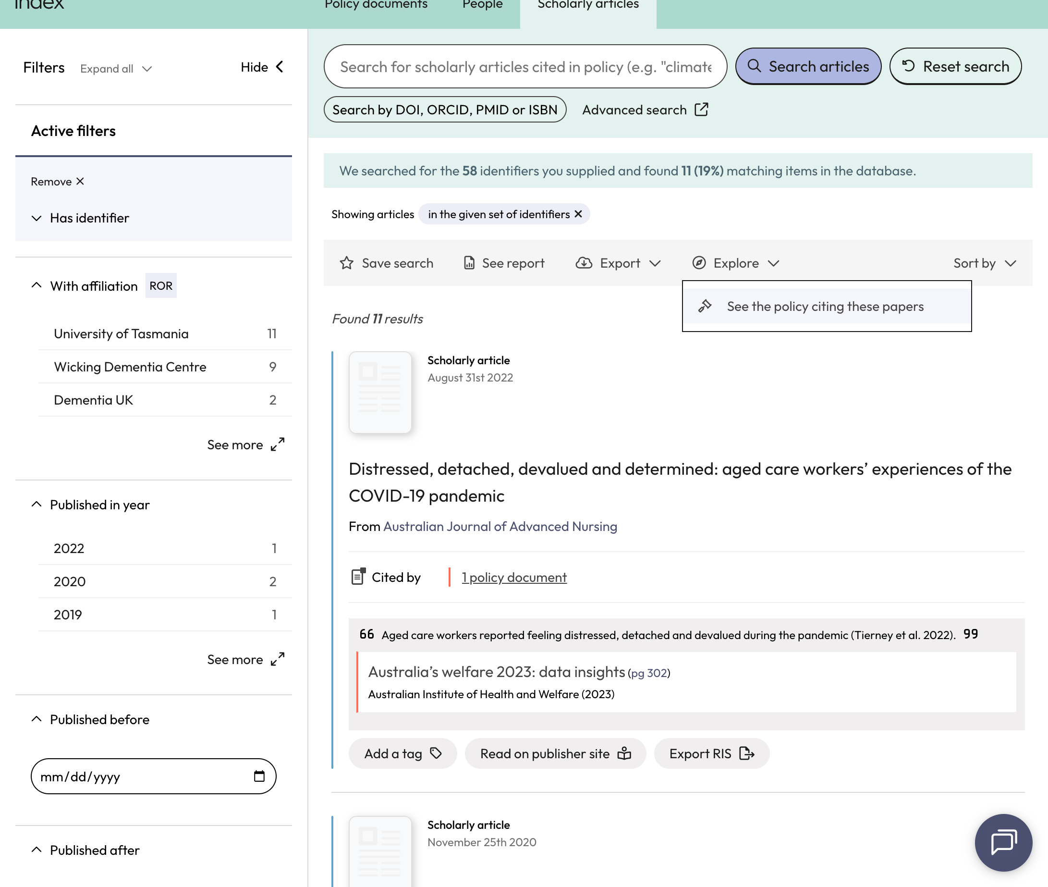Click the Reset search button
The width and height of the screenshot is (1048, 887).
(x=955, y=66)
